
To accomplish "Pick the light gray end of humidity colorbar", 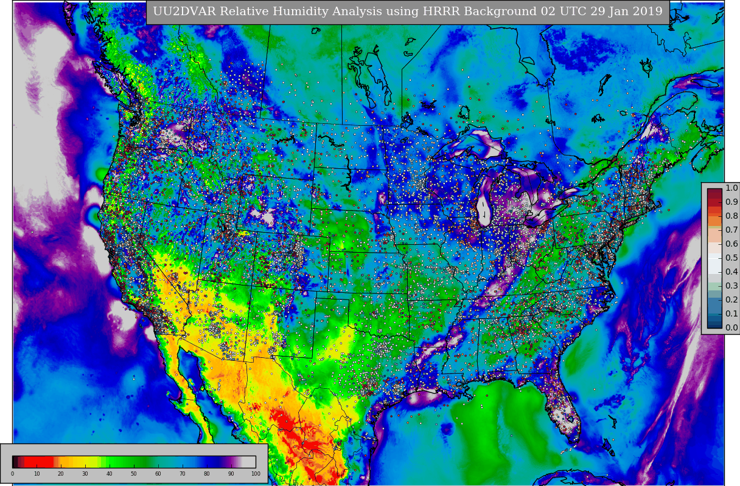I will pyautogui.click(x=249, y=462).
